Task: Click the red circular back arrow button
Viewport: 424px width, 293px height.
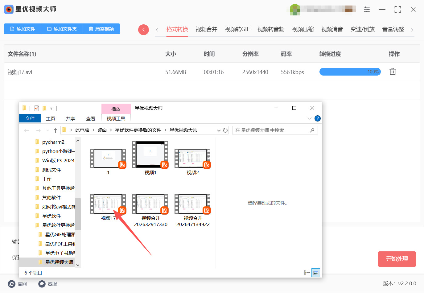Action: (143, 30)
